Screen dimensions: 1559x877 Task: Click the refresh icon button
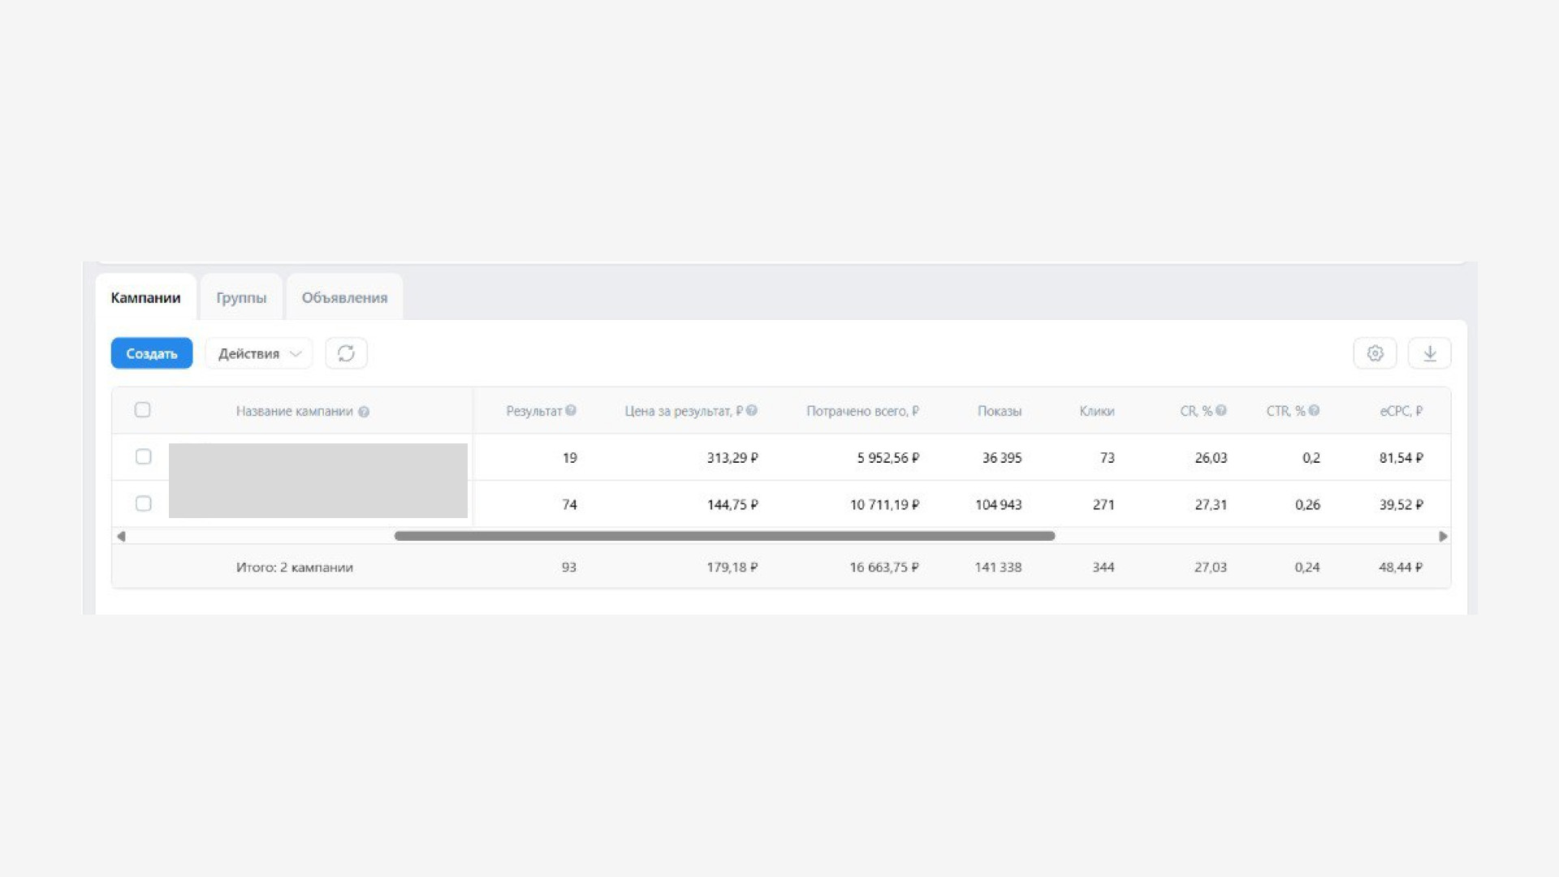346,353
